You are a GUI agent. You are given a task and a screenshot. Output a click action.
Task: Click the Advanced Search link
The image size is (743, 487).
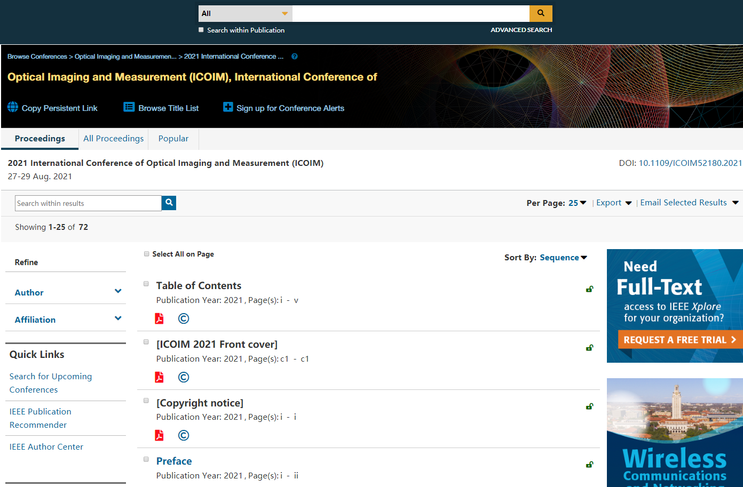[521, 30]
